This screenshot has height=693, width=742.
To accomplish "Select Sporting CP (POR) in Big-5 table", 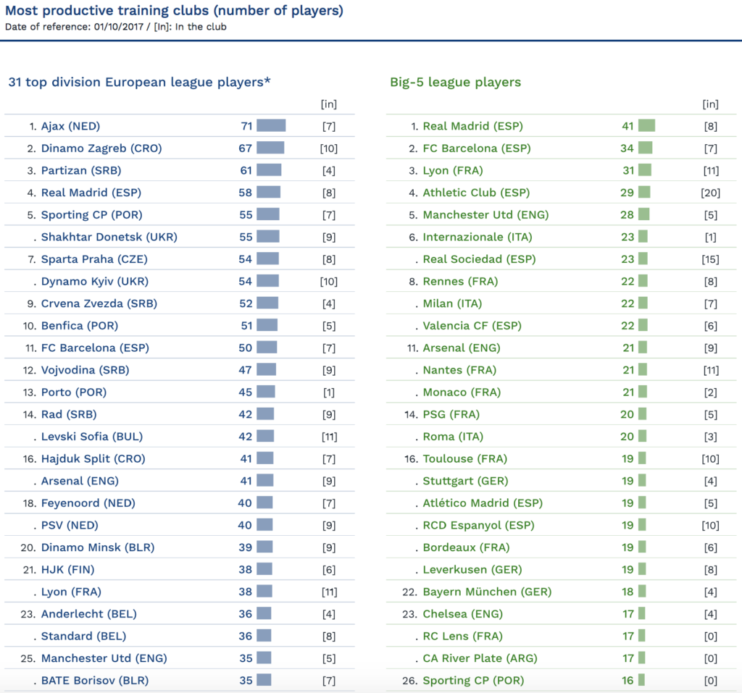I will pyautogui.click(x=473, y=681).
